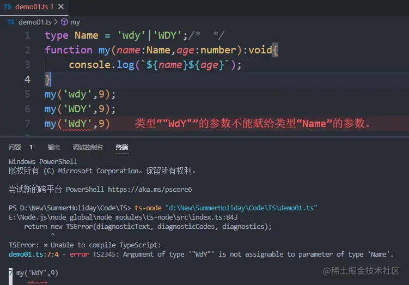Click line number 1 in the gutter
The image size is (409, 285).
coord(28,35)
